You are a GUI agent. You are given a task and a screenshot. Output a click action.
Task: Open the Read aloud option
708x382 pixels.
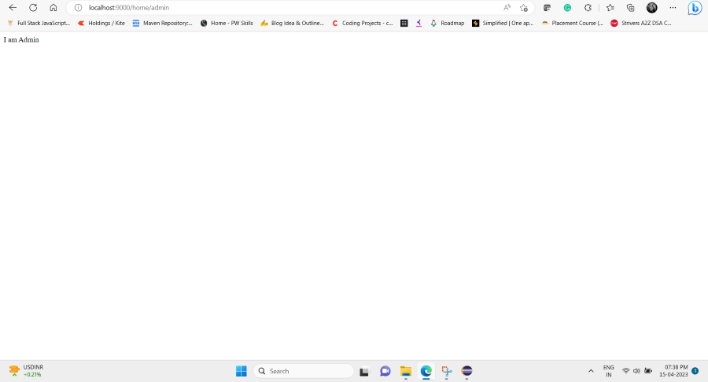click(507, 8)
